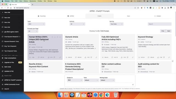The image size is (176, 99).
Task: Click the share icon in the address bar
Action: 135,8
